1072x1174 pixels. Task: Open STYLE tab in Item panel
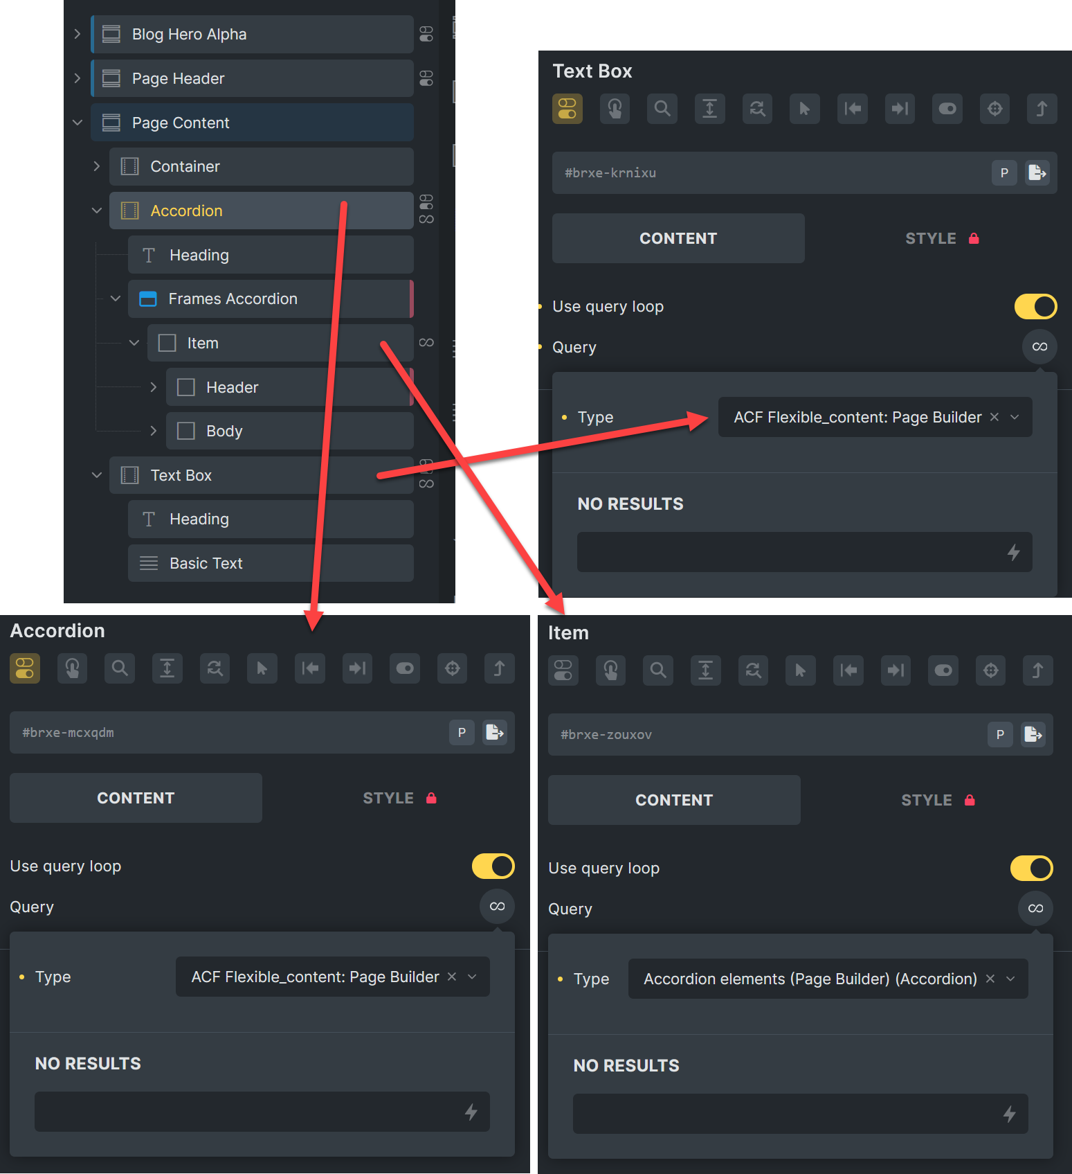(927, 800)
